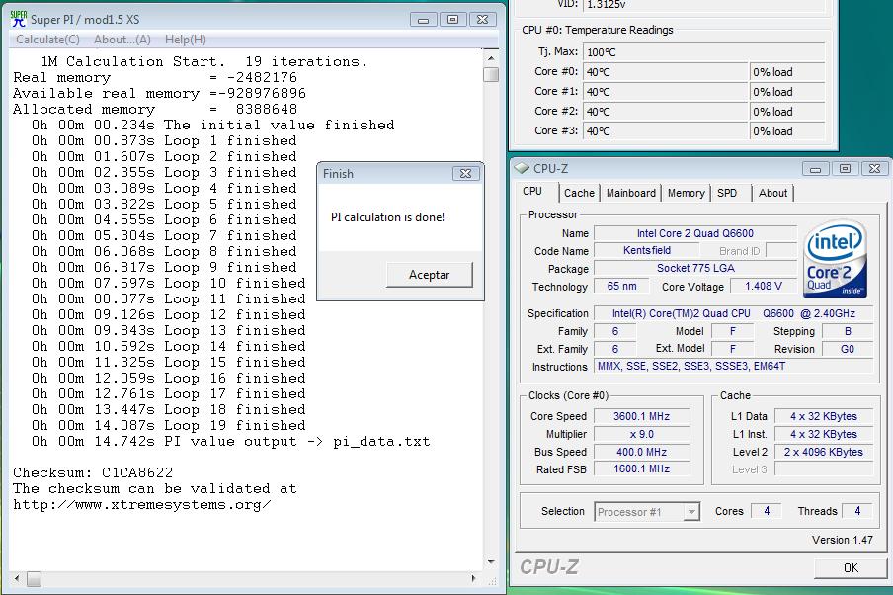
Task: Click the Name field 'Intel Core 2 Quad Q6600'
Action: [694, 233]
